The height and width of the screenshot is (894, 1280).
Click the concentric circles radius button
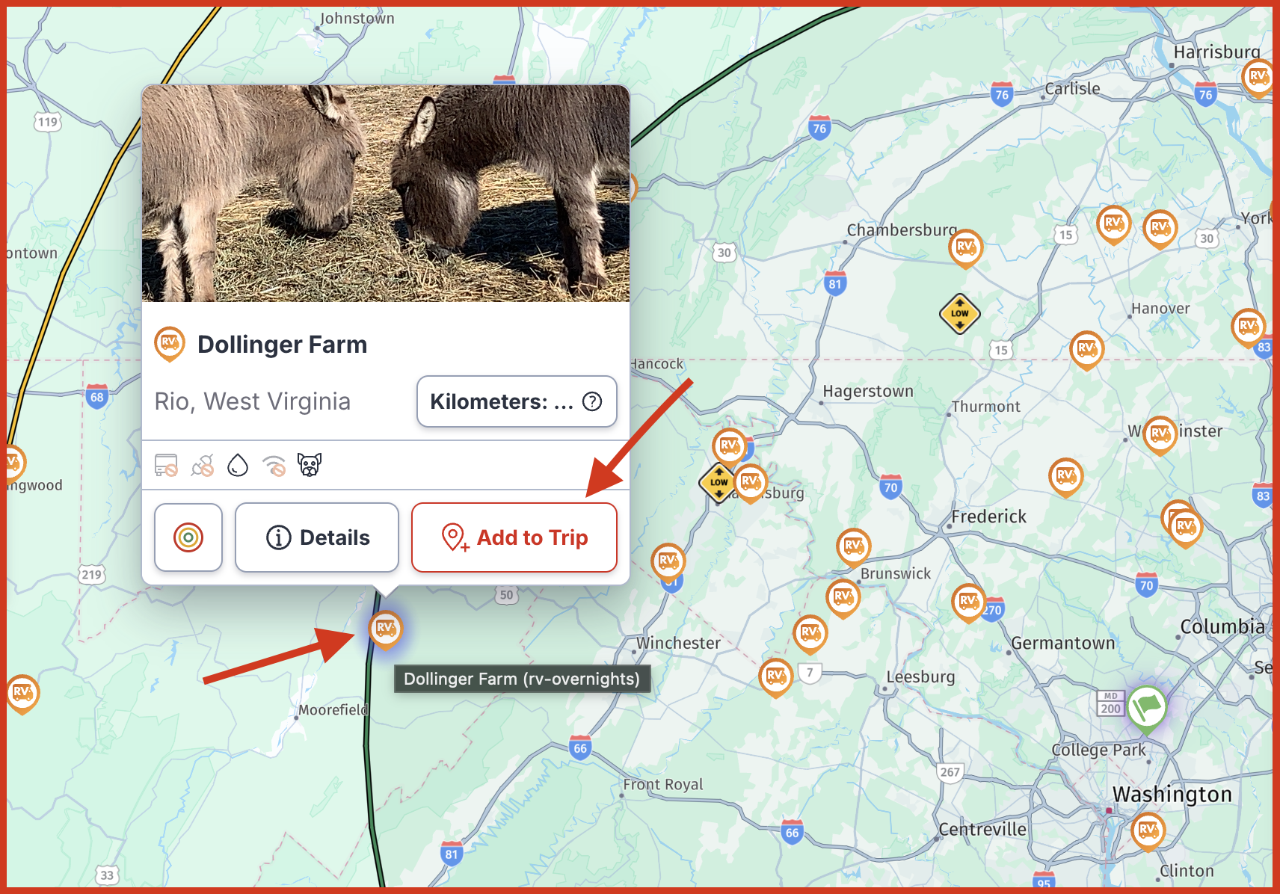click(188, 537)
